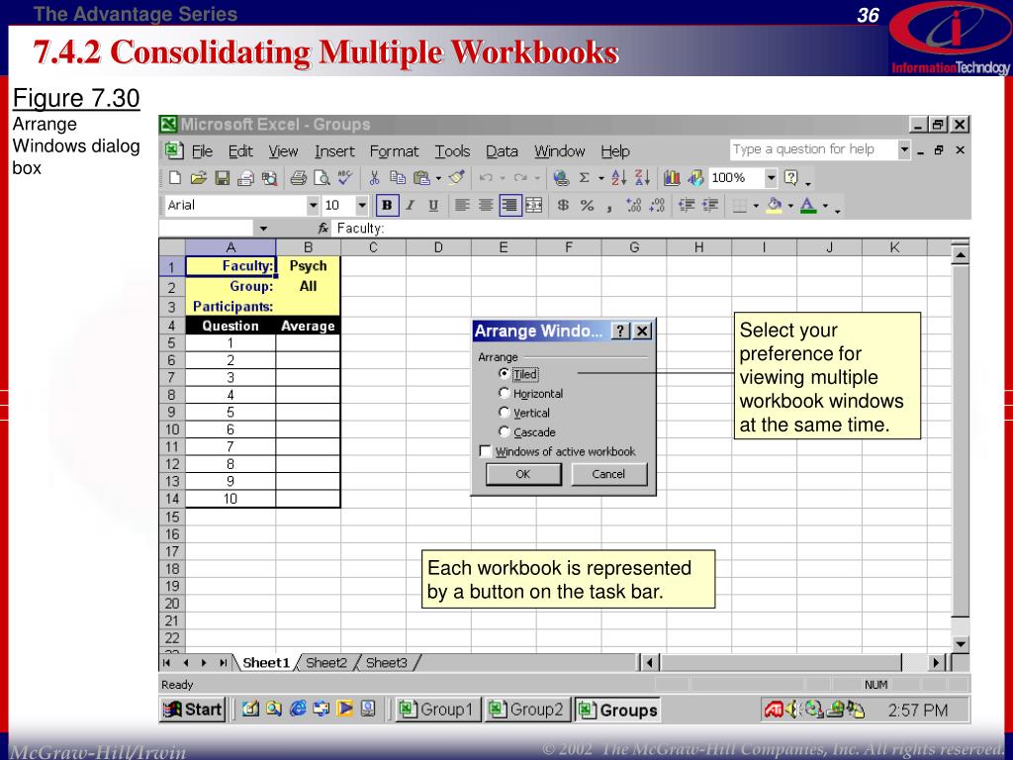The height and width of the screenshot is (760, 1013).
Task: Toggle Italic formatting button
Action: [x=411, y=206]
